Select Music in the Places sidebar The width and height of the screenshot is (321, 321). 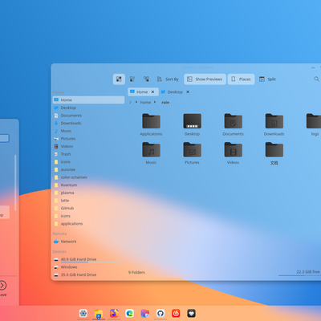[x=88, y=131]
